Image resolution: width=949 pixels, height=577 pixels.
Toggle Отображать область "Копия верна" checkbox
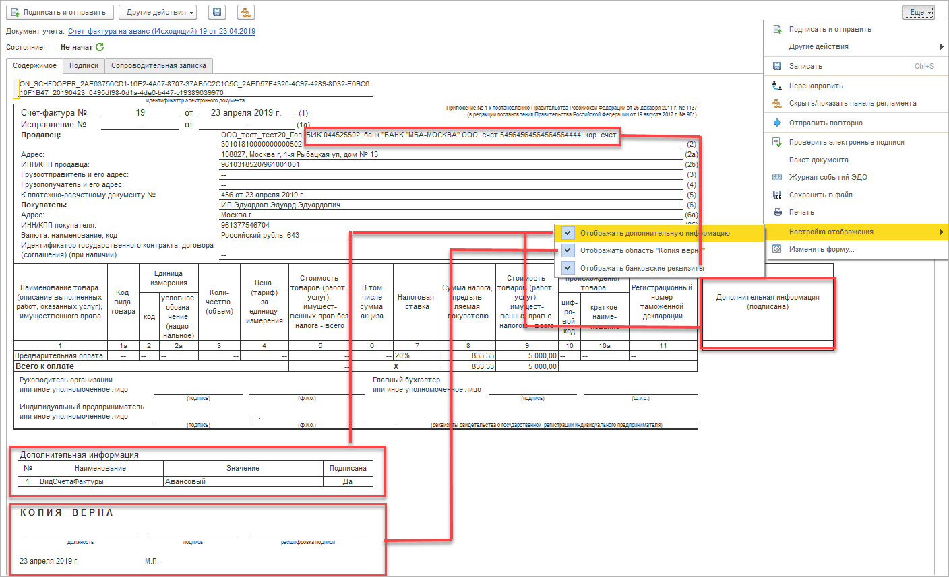[568, 250]
